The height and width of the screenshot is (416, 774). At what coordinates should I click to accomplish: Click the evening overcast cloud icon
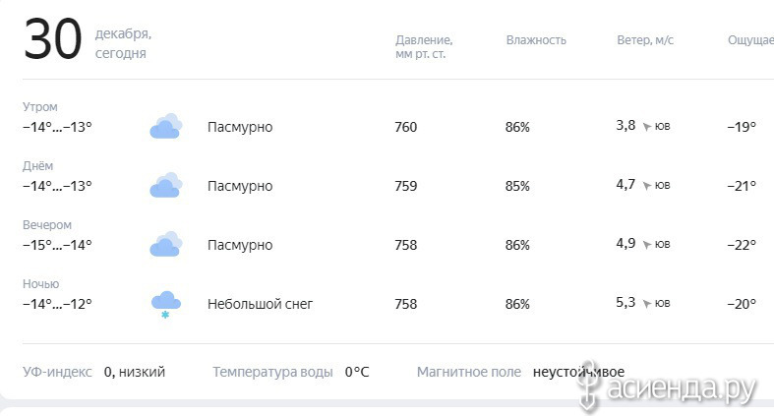coord(166,244)
